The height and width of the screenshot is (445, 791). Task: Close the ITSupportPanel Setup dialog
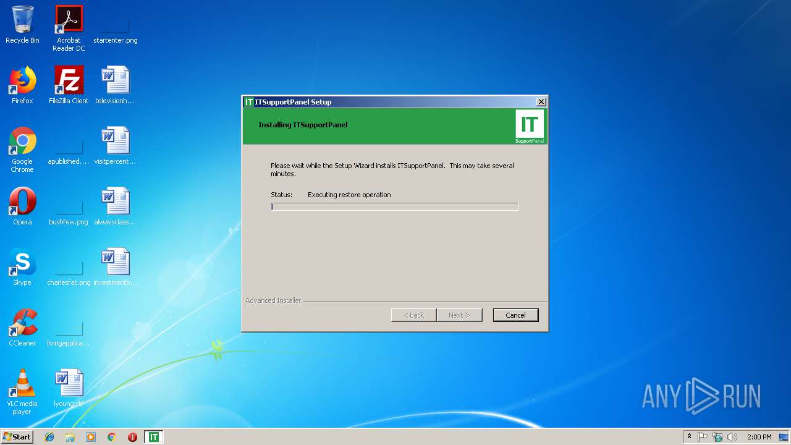tap(541, 102)
